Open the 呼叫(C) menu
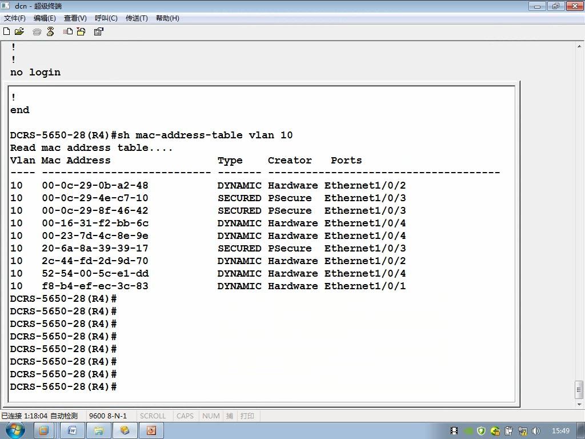 tap(106, 18)
